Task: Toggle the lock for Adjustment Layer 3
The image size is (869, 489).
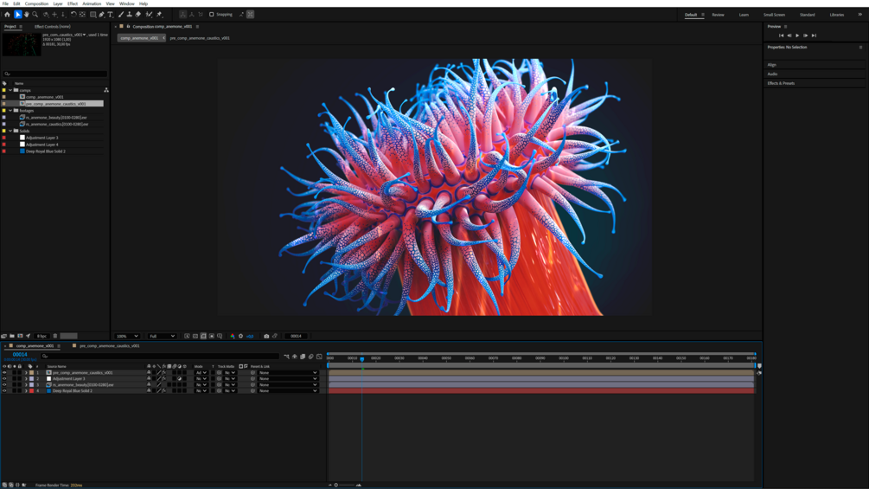Action: coord(19,379)
